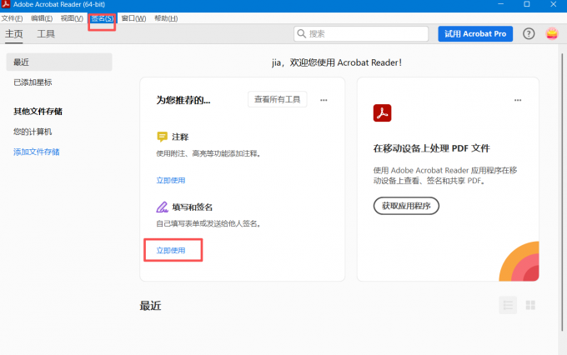Click the 填写和签名 pen icon
The width and height of the screenshot is (567, 355).
[x=162, y=207]
